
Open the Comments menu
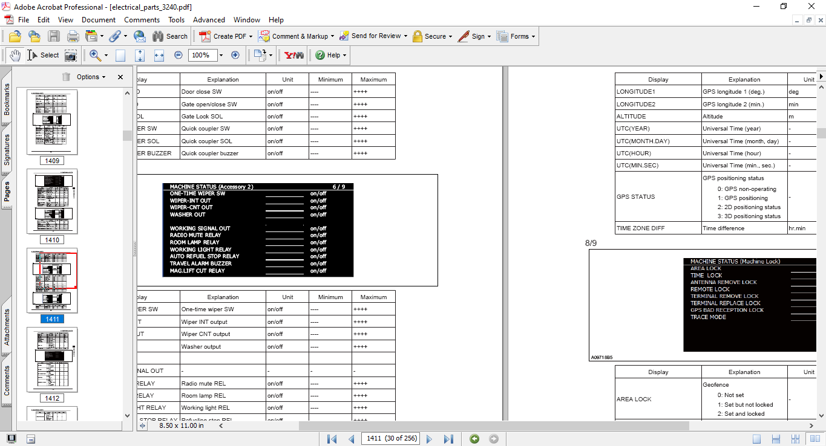pos(142,19)
